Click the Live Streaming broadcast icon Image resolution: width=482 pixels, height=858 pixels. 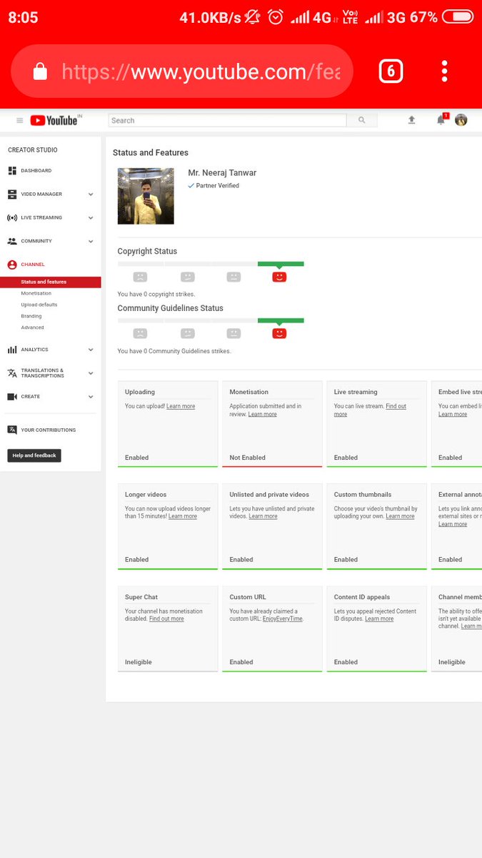click(12, 217)
